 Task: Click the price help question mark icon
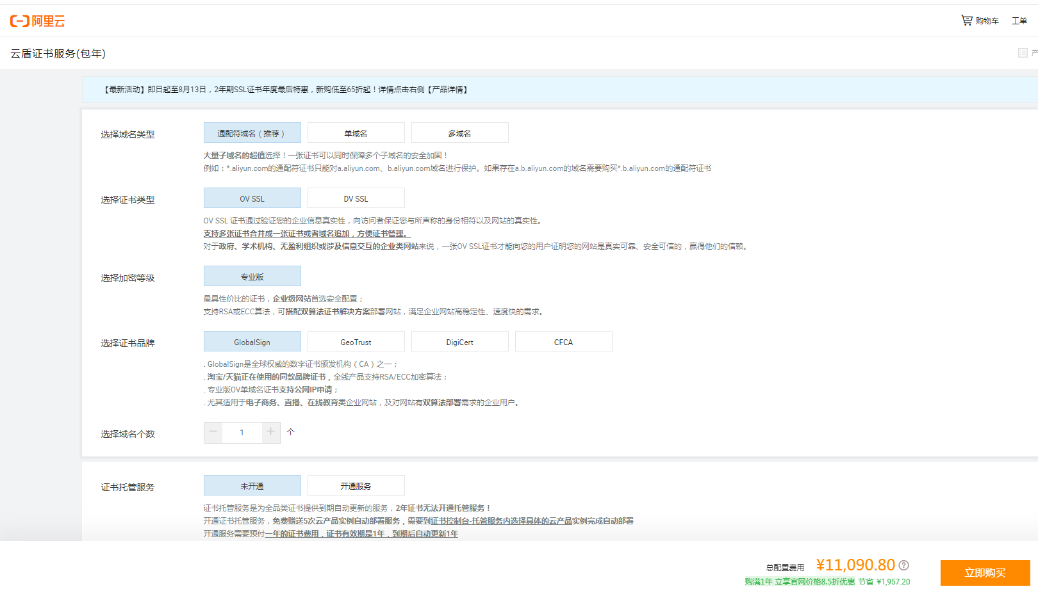[x=904, y=565]
